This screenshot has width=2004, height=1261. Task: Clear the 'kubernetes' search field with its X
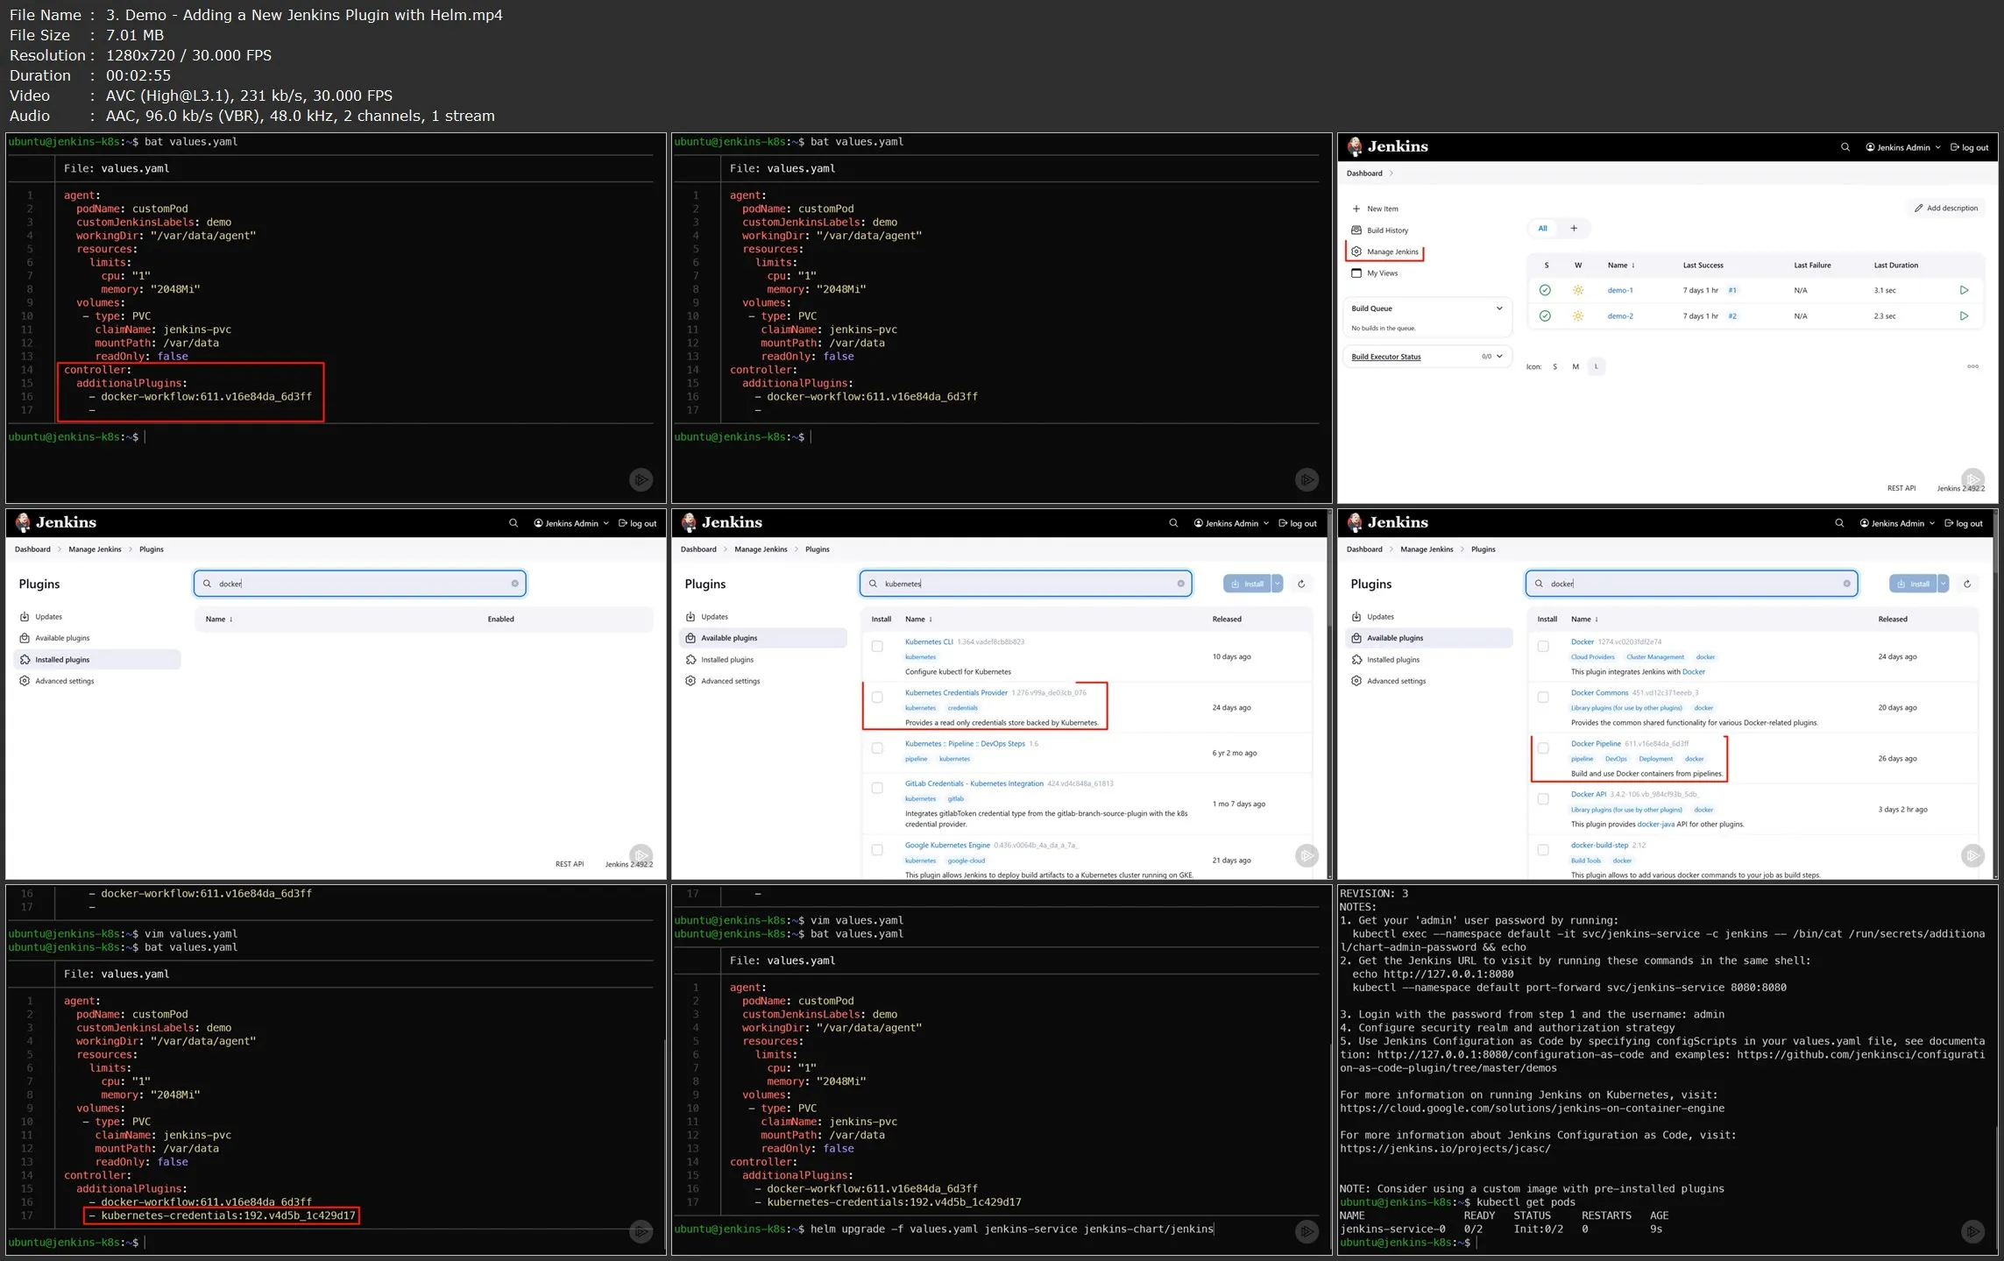coord(1180,584)
